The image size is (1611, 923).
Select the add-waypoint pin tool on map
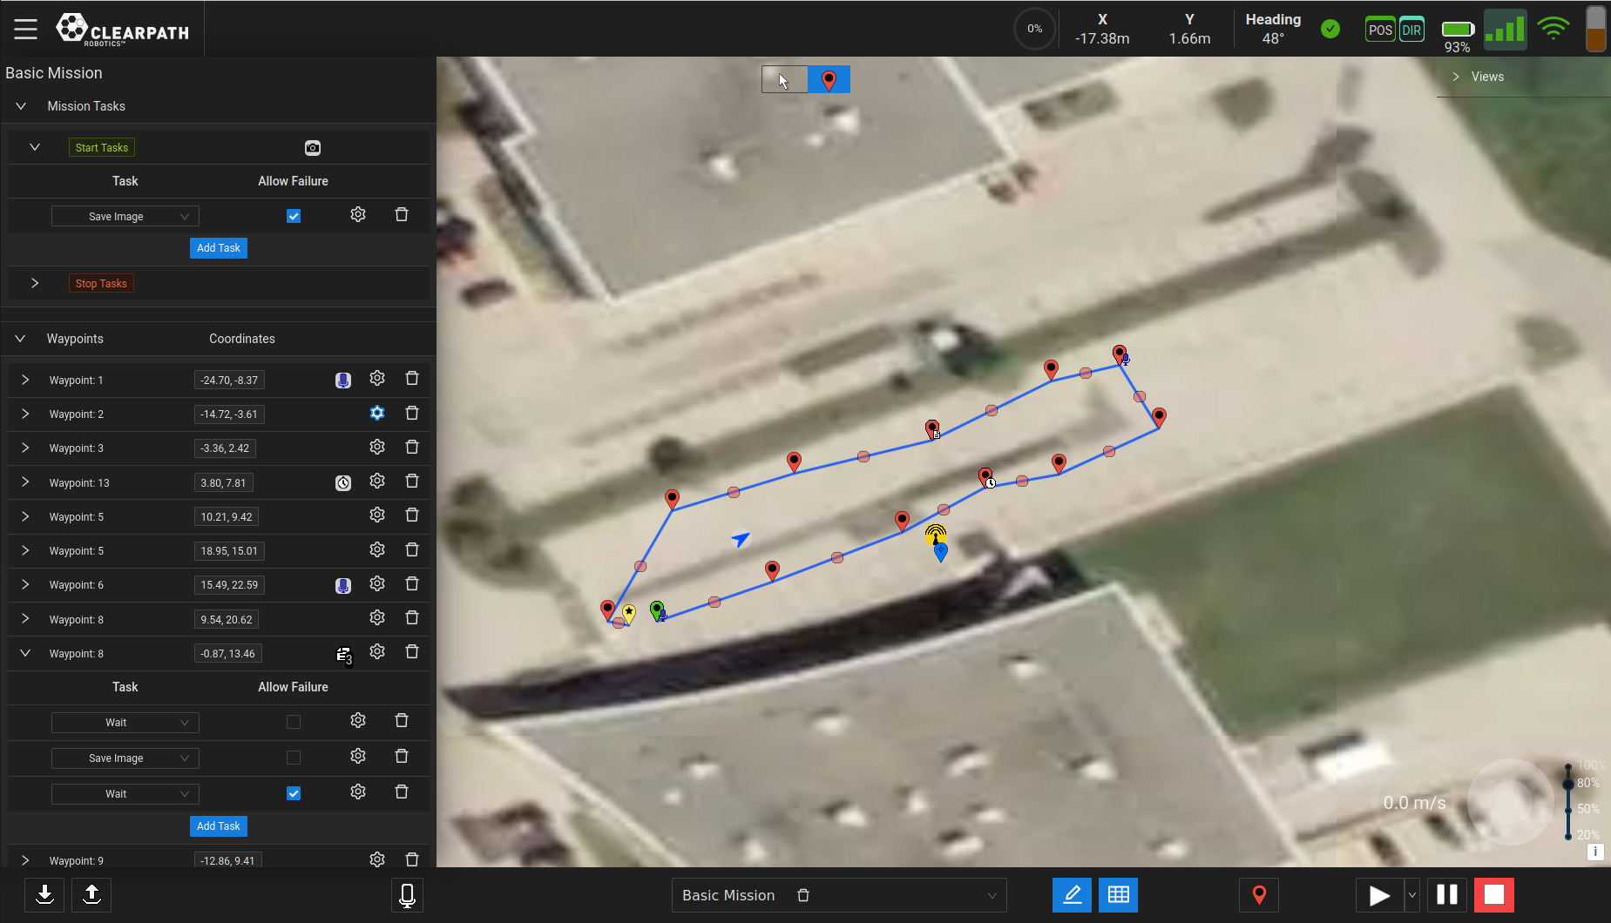tap(829, 80)
